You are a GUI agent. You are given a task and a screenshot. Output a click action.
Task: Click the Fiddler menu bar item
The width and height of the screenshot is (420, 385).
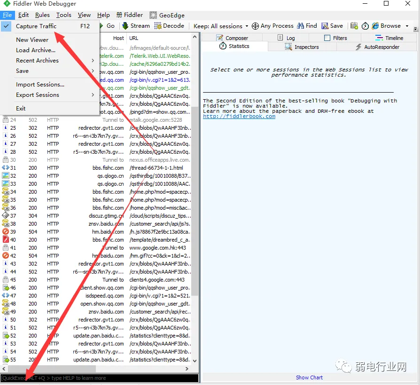click(x=130, y=15)
